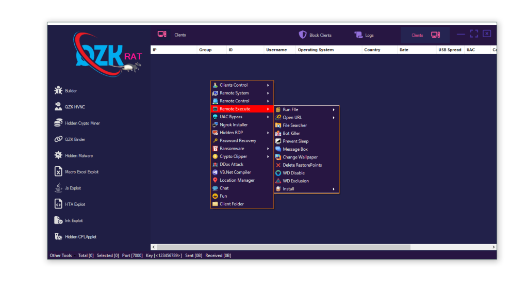
Task: Click the horizontal scrollbar thumb
Action: (284, 247)
